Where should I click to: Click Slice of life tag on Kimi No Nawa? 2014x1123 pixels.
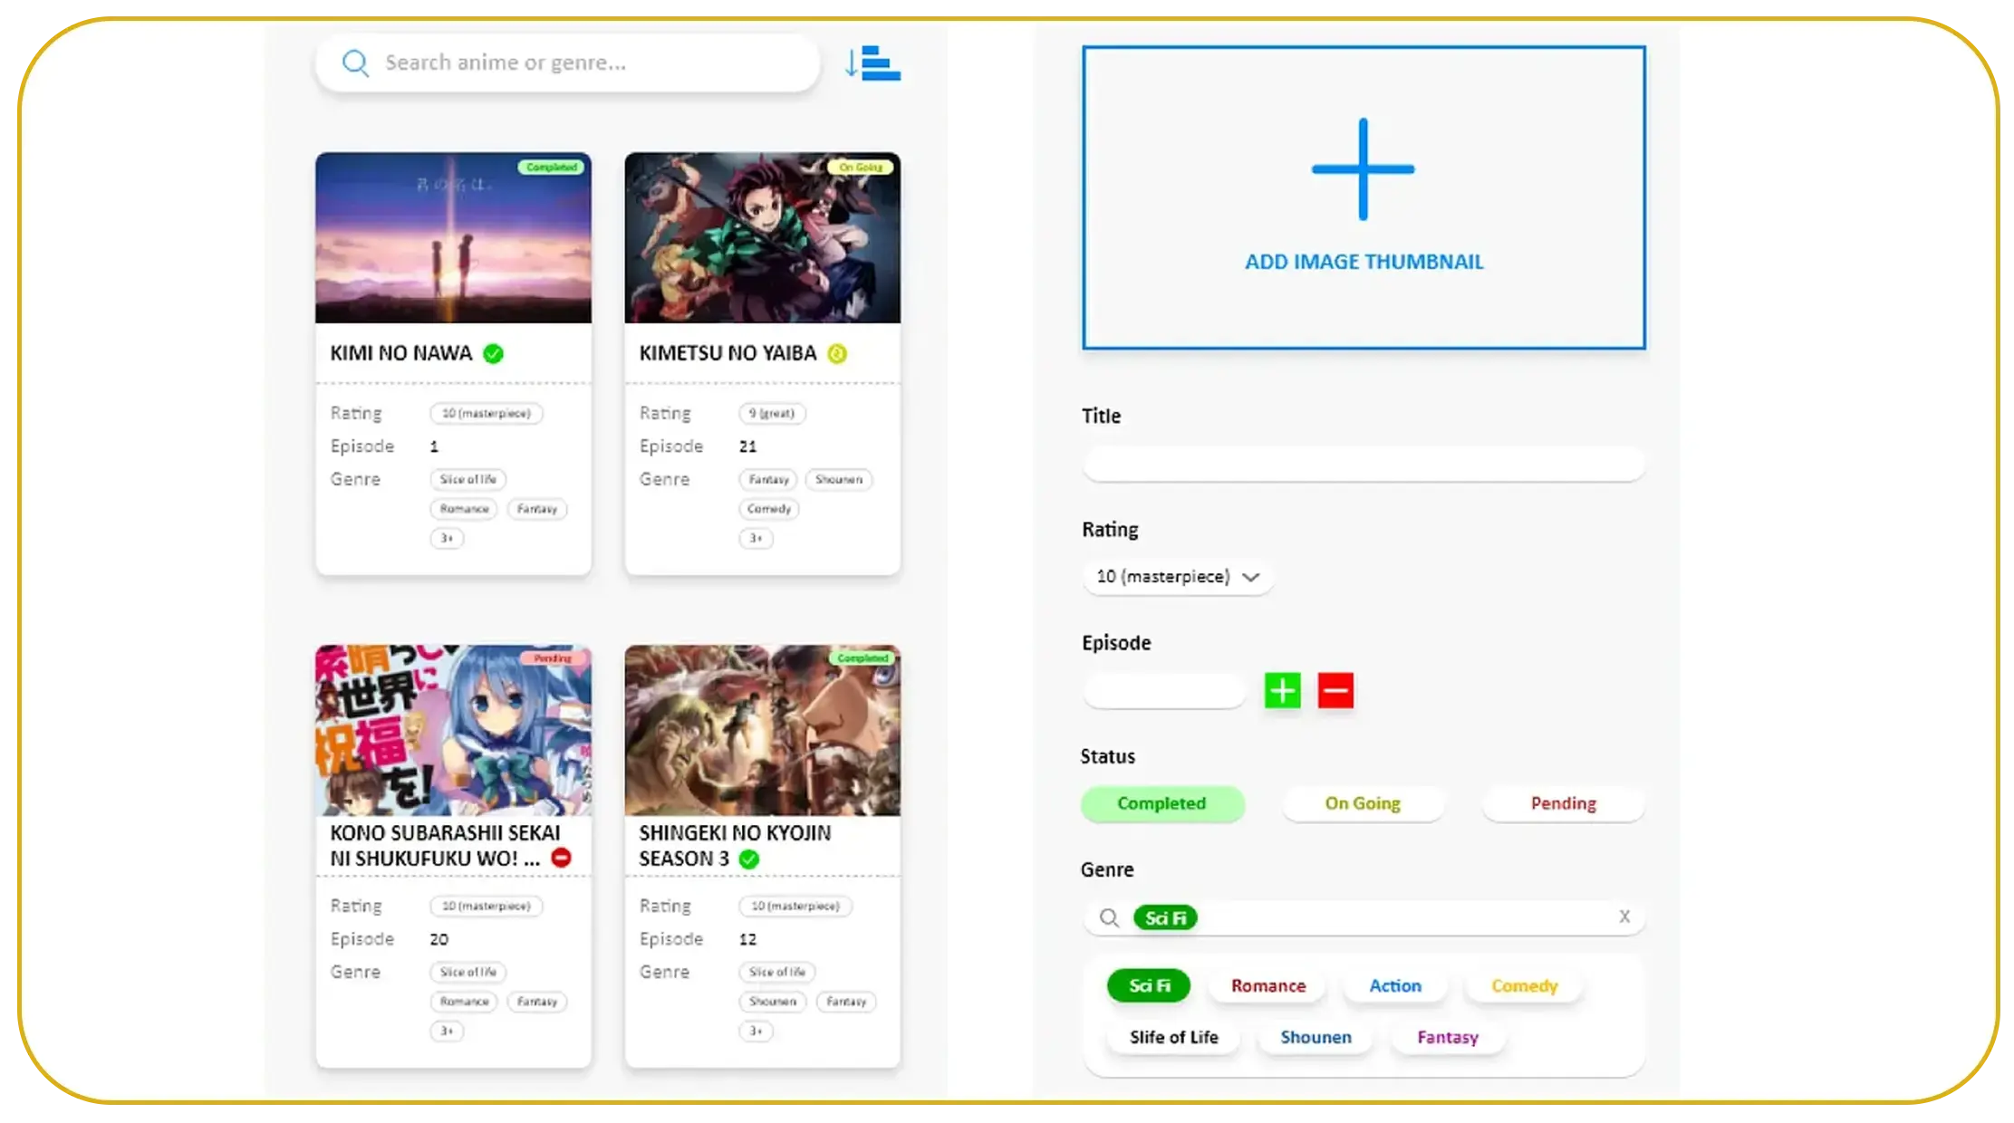[x=468, y=480]
